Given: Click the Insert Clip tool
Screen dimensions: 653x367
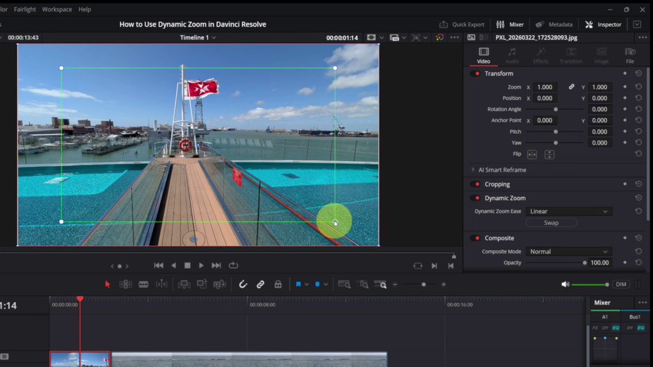Looking at the screenshot, I should point(184,284).
